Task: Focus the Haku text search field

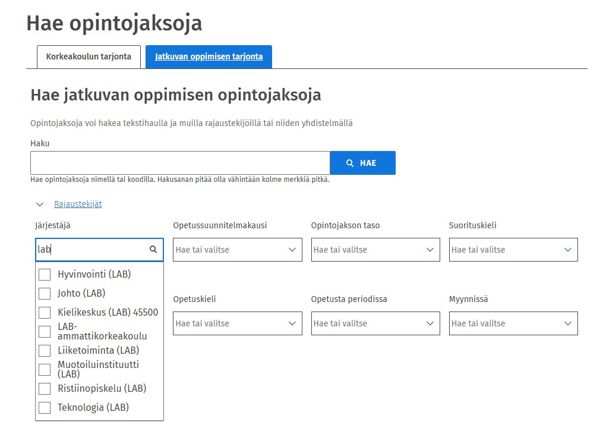Action: pyautogui.click(x=180, y=163)
